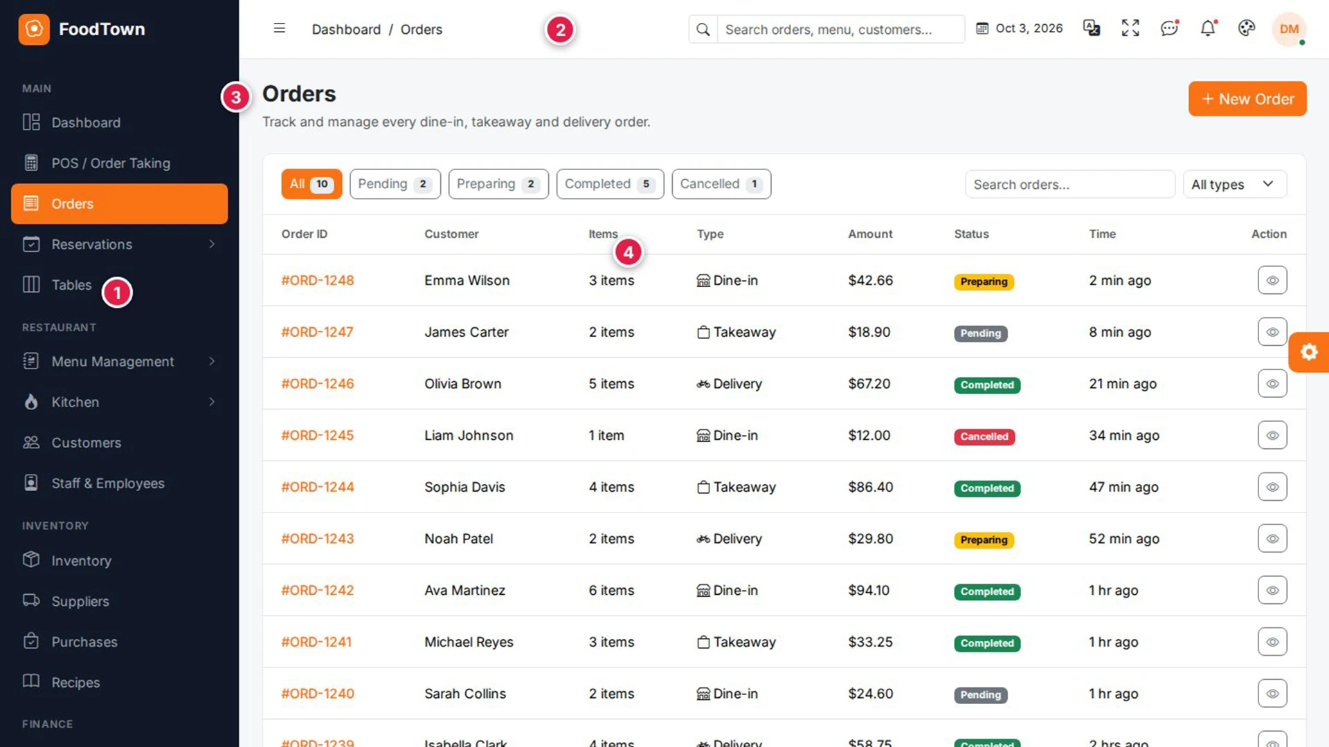
Task: Toggle the sidebar hamburger menu
Action: (280, 28)
